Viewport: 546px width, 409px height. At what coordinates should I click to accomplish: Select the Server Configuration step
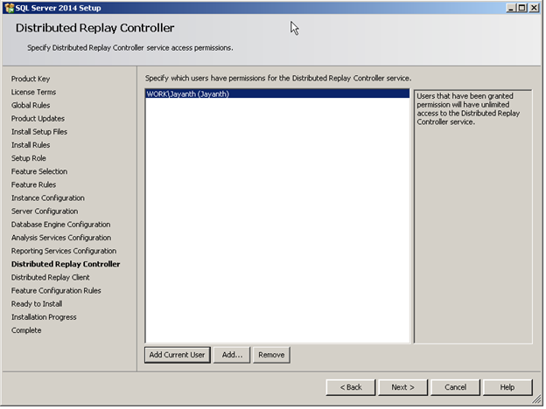click(45, 211)
